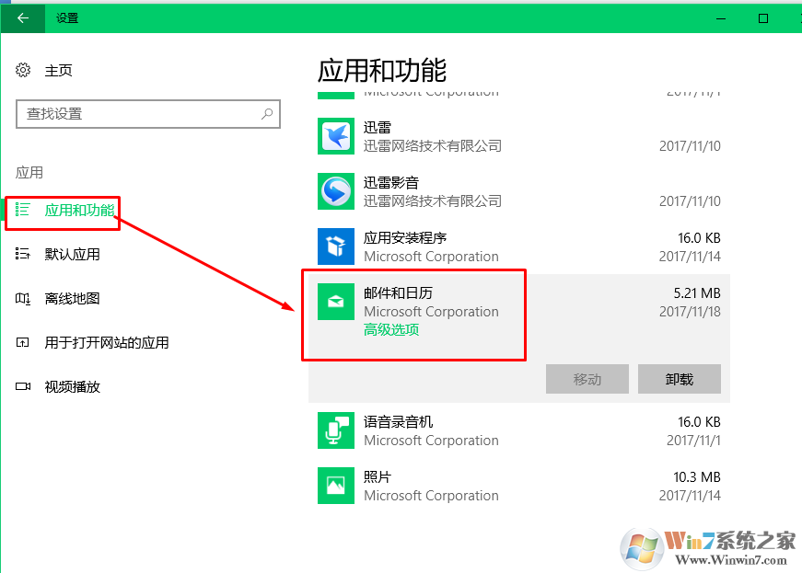Click the 卸载 button
This screenshot has height=573, width=802.
(680, 379)
